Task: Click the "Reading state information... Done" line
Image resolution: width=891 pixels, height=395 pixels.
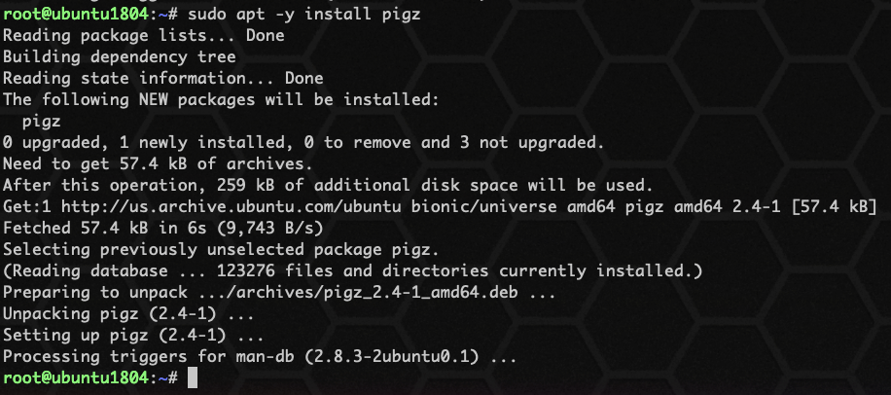Action: 162,78
